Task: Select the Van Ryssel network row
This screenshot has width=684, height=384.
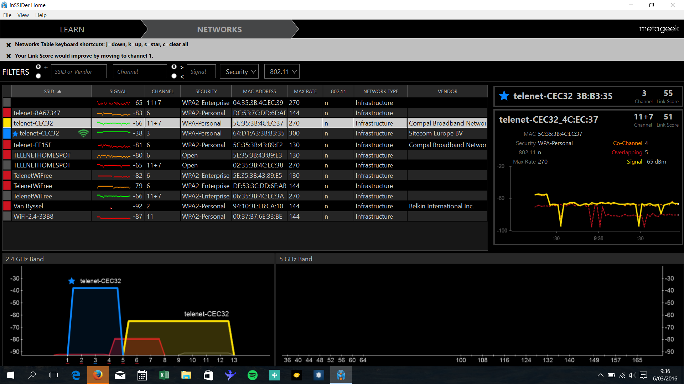Action: (245, 206)
